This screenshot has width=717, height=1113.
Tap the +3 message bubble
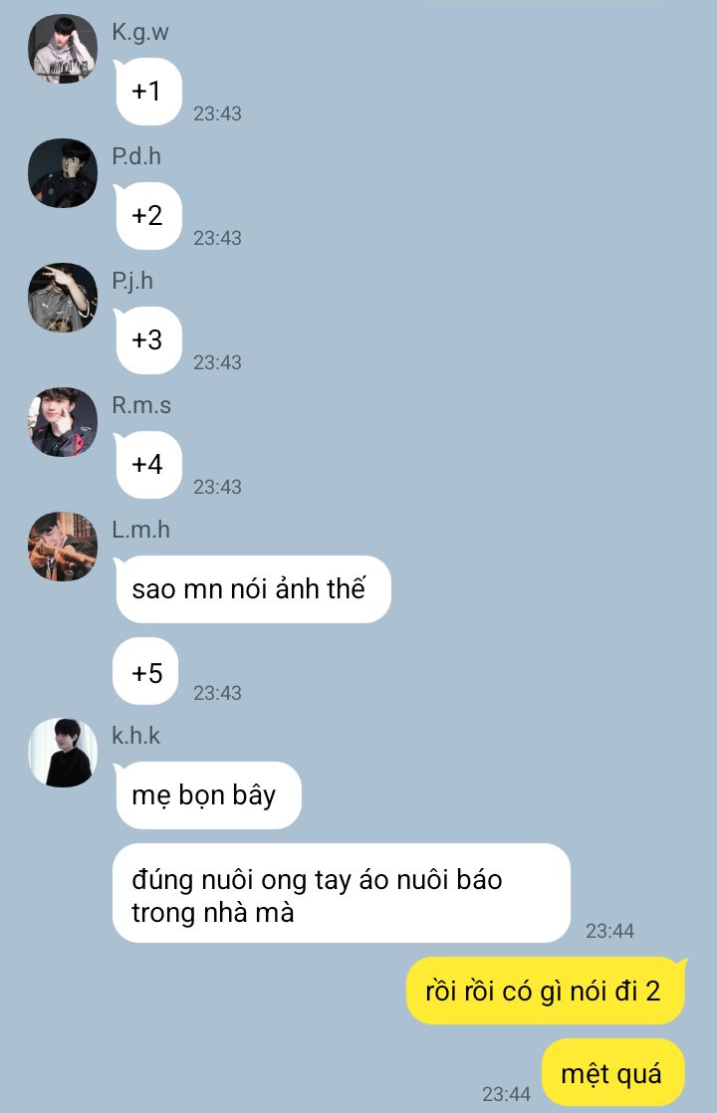click(147, 340)
